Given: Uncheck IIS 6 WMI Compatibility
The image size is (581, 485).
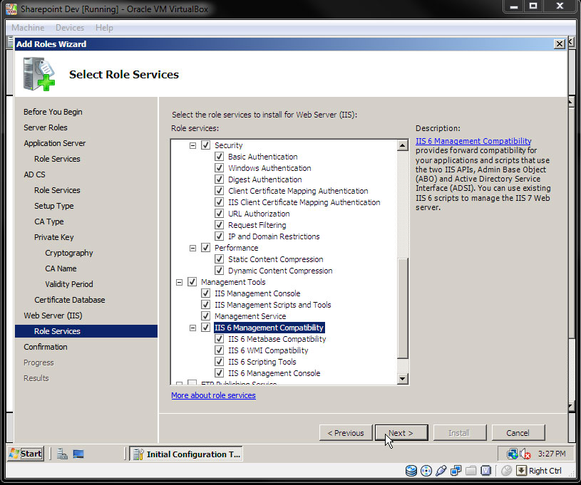Looking at the screenshot, I should pos(219,350).
